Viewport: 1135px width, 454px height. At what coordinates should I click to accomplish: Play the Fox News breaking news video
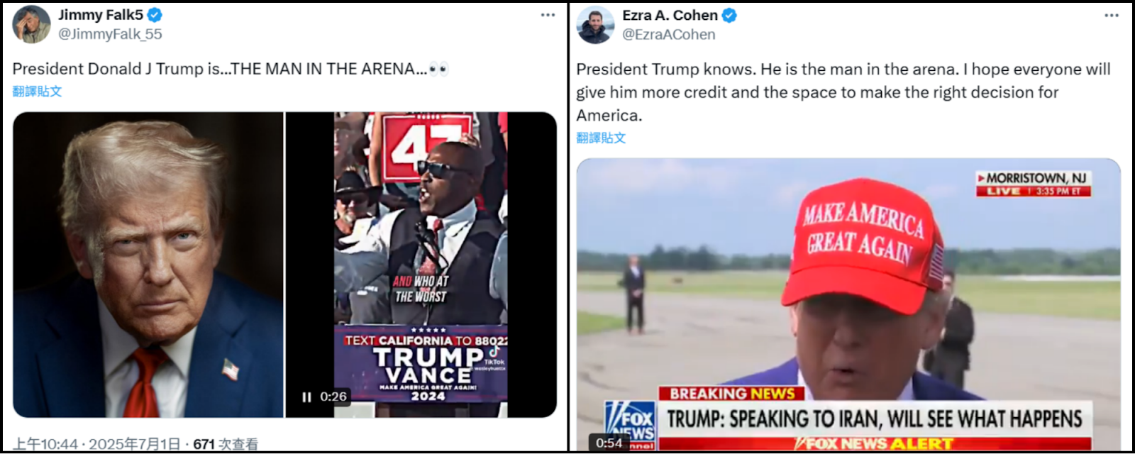pyautogui.click(x=848, y=304)
